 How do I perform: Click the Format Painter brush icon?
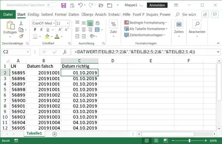[x=21, y=36]
